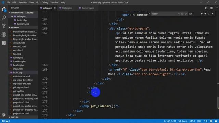219x123 pixels.
Task: Select index.php in Open Editors list
Action: tap(21, 16)
